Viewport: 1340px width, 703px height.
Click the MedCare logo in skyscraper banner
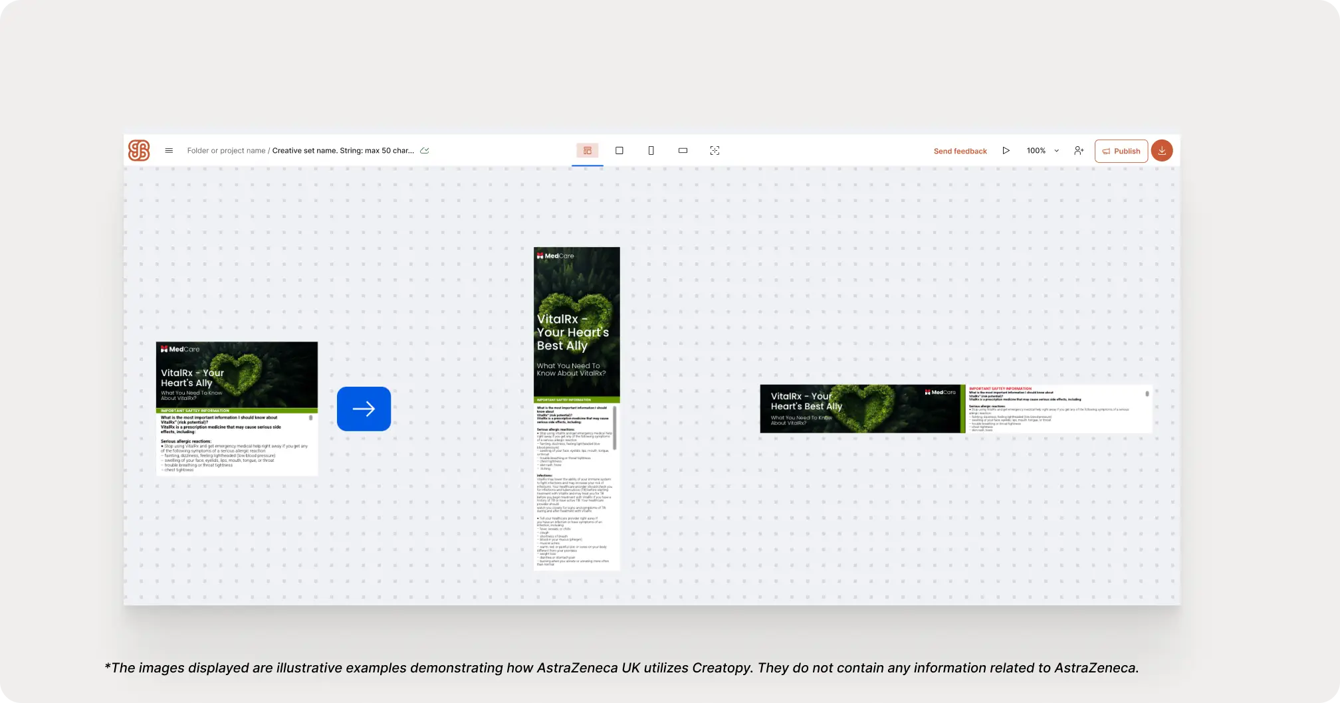[x=556, y=256]
